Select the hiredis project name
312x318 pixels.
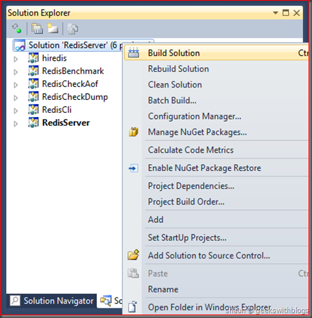55,58
